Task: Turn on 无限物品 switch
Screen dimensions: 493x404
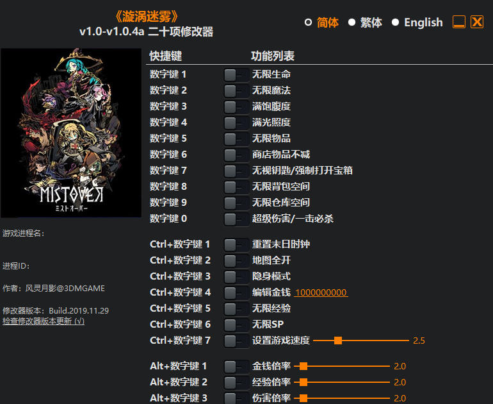Action: [236, 139]
